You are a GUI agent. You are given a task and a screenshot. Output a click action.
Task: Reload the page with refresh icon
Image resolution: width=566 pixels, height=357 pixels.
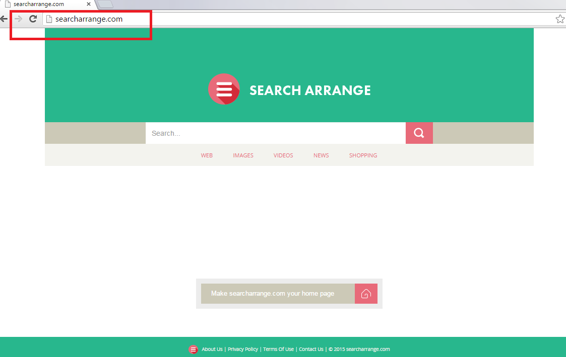(x=33, y=19)
